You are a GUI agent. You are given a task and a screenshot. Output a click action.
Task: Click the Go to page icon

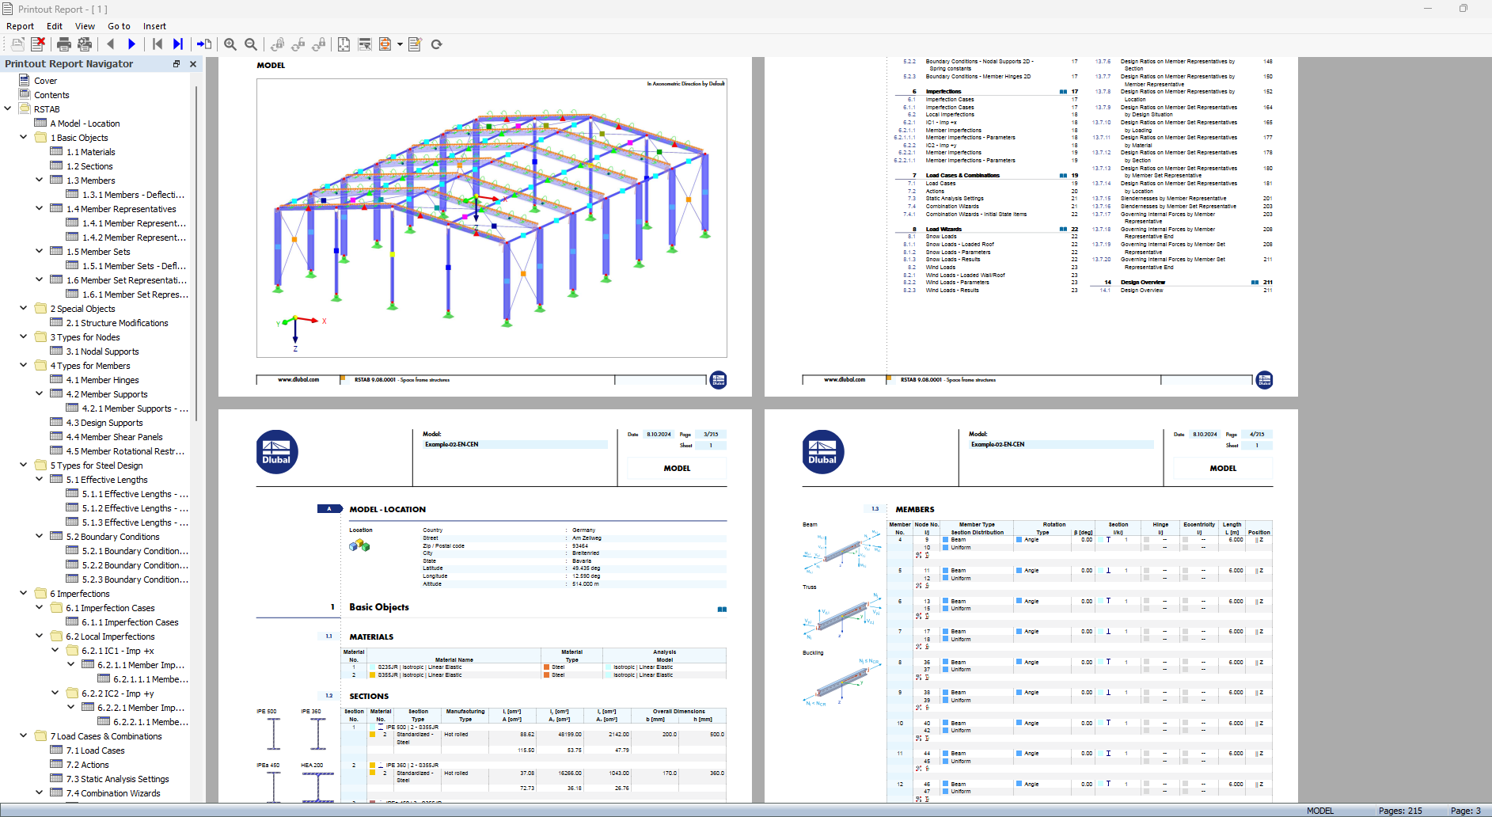(204, 44)
